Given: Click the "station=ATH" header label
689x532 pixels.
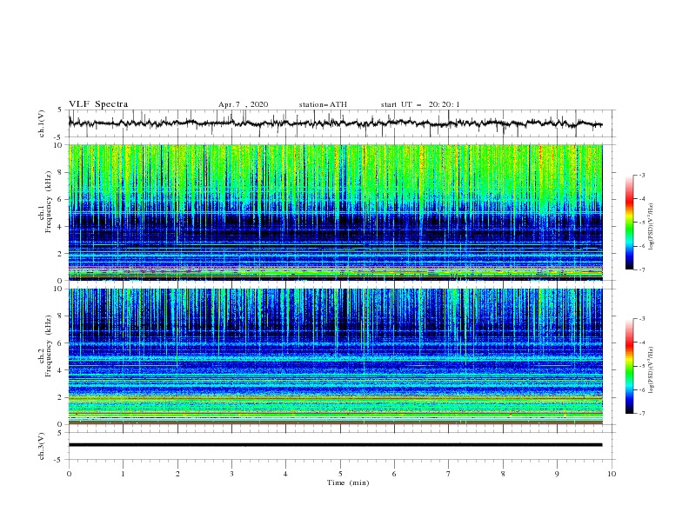Looking at the screenshot, I should click(323, 104).
